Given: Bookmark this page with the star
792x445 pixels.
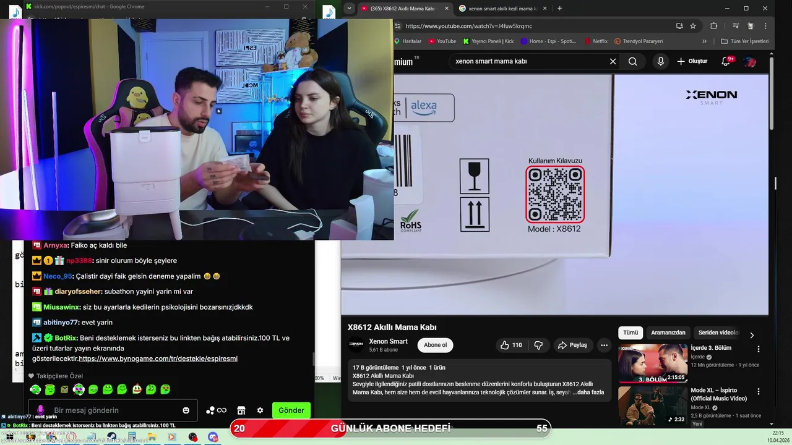Looking at the screenshot, I should pyautogui.click(x=693, y=26).
